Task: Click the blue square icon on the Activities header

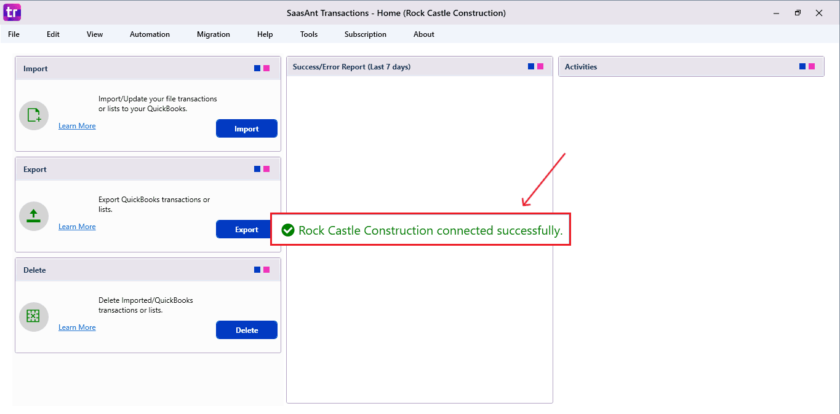Action: pyautogui.click(x=801, y=66)
